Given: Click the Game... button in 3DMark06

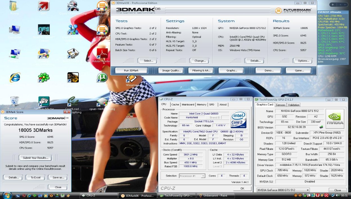Looking at the screenshot, I should click(299, 71).
